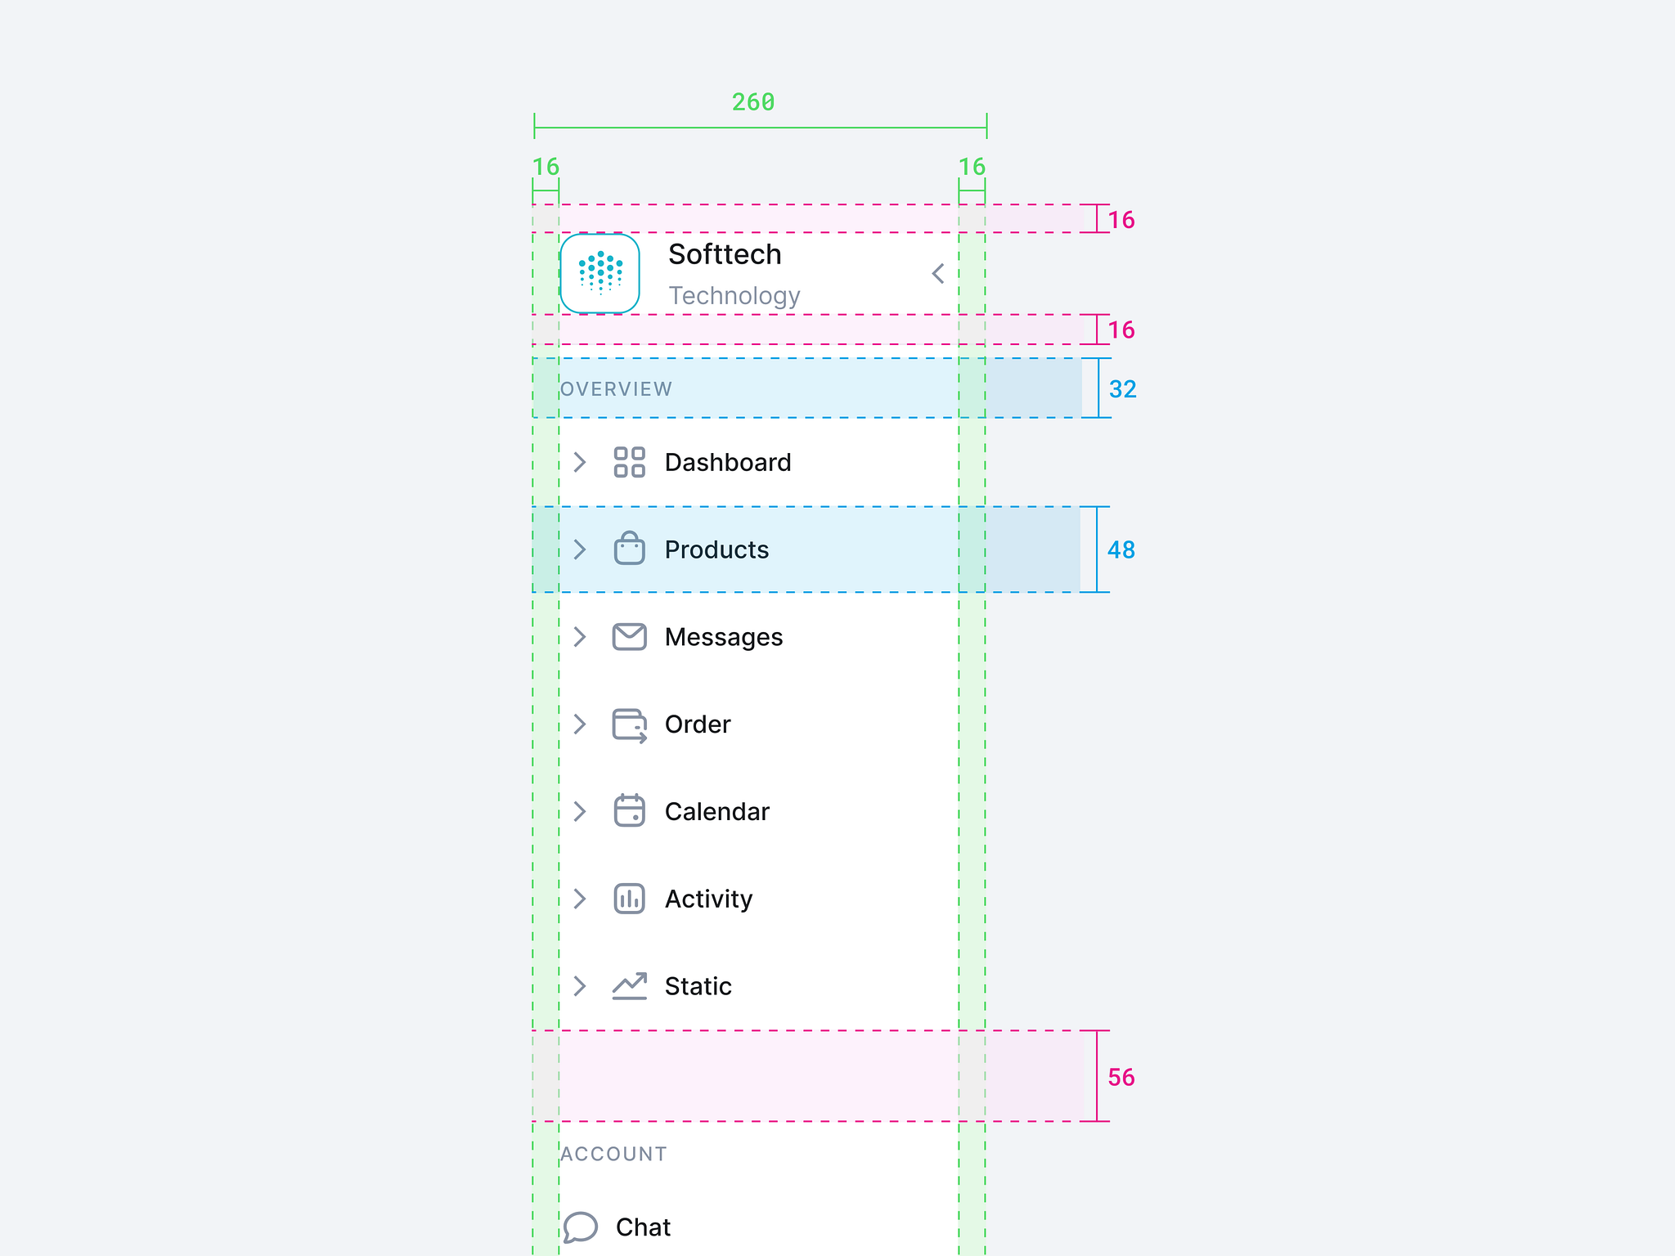Expand the Messages item chevron
Screen dimensions: 1675x1256
coord(581,637)
